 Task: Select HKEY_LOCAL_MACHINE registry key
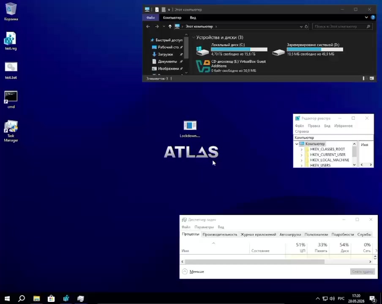pyautogui.click(x=329, y=160)
